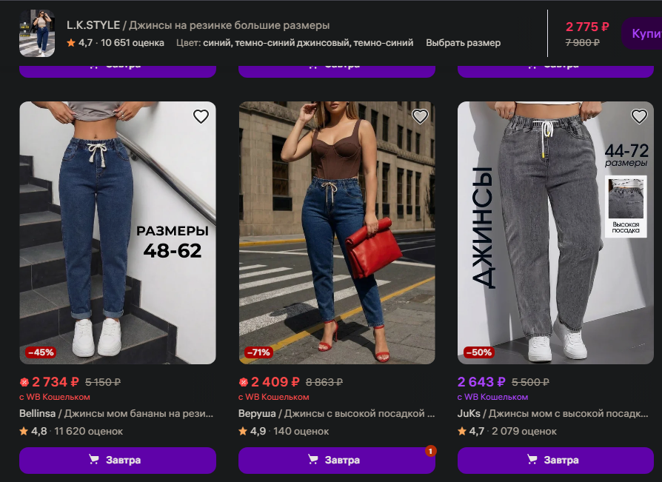Open L.K.STYLE product thumbnail
The height and width of the screenshot is (482, 662).
pos(37,33)
